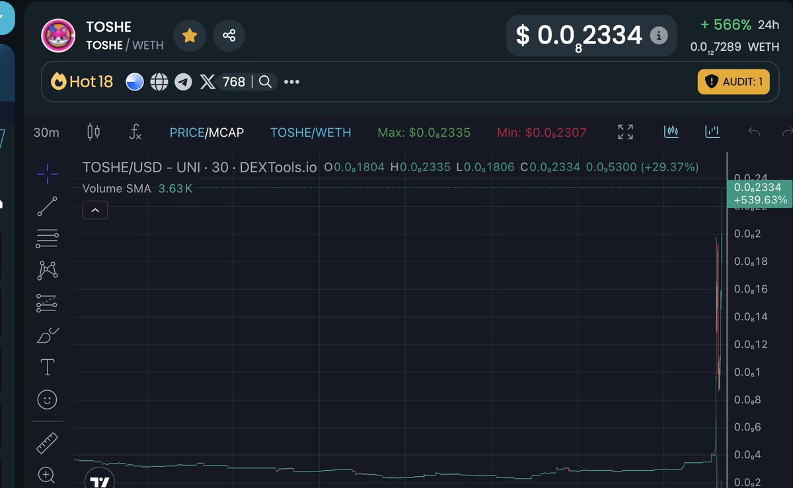Click the candle chart options icon
Viewport: 793px width, 488px height.
pos(671,132)
